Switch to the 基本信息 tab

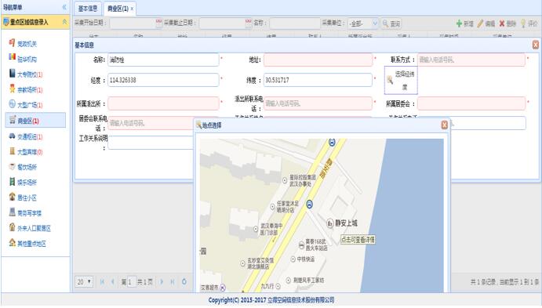[87, 9]
